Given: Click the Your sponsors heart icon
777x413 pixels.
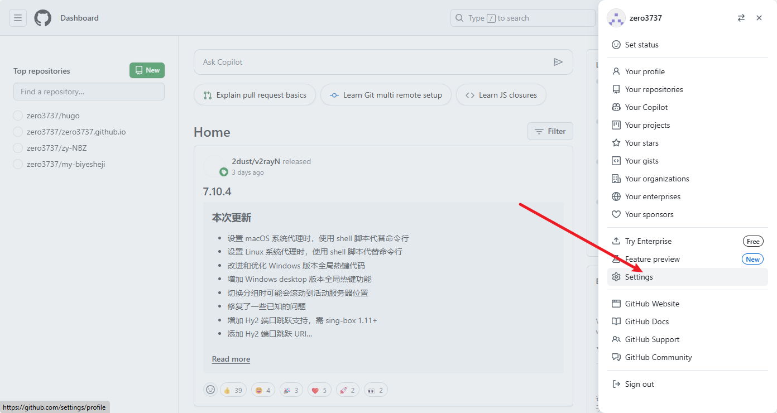Looking at the screenshot, I should [616, 214].
